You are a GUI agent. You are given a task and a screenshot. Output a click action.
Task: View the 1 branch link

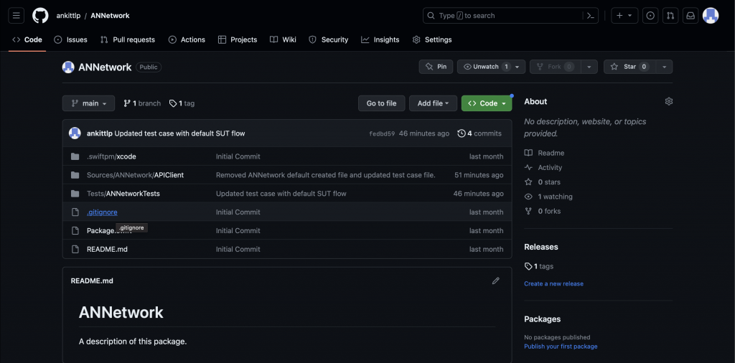tap(142, 103)
